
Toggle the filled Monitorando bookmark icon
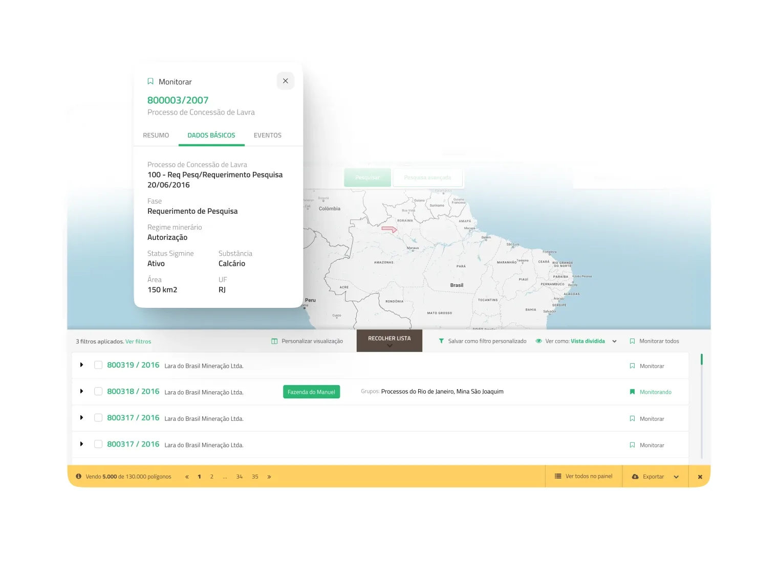tap(632, 392)
